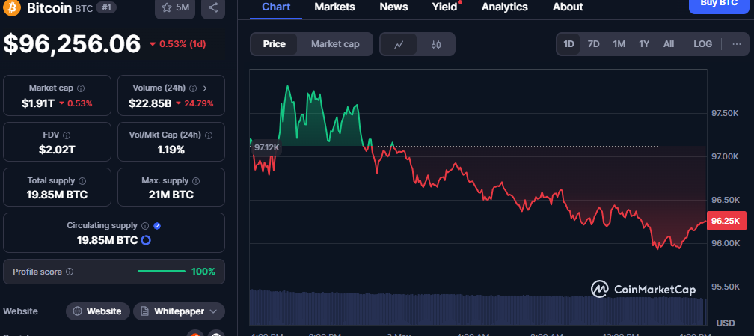Select the Price toggle
The height and width of the screenshot is (336, 754).
274,44
